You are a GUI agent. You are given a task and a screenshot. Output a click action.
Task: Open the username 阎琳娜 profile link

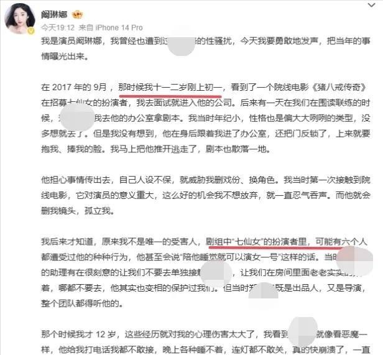(54, 15)
